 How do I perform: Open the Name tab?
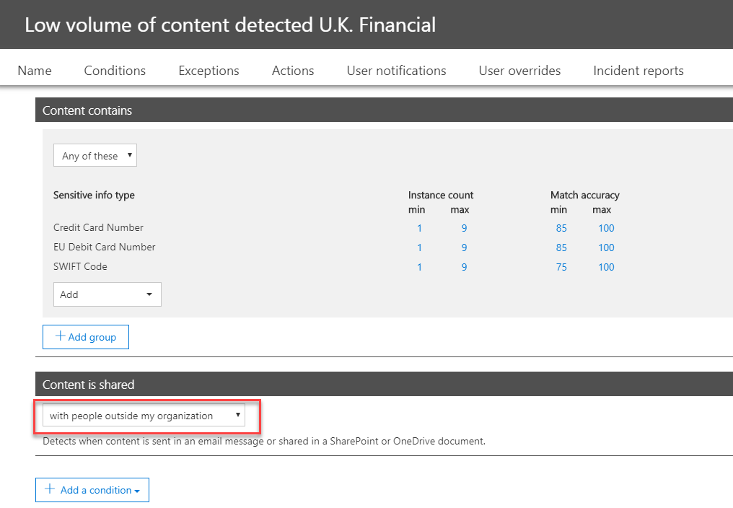pos(35,71)
